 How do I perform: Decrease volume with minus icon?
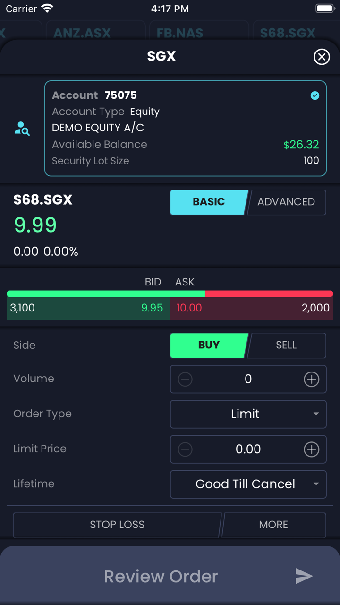tap(185, 379)
